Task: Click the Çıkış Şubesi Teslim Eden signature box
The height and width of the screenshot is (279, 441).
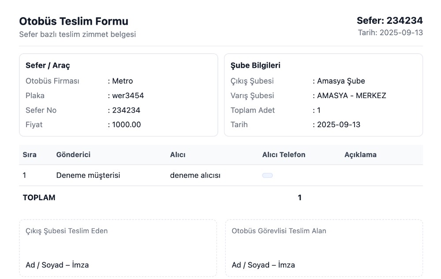Action: (118, 248)
